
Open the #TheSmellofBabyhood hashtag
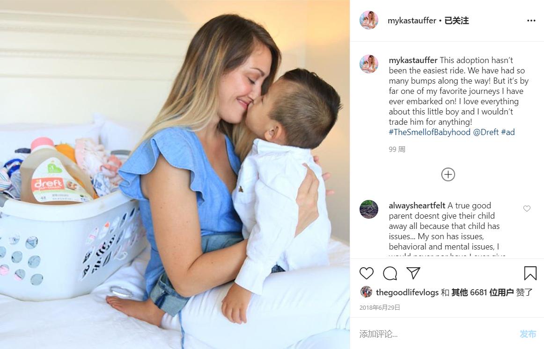[429, 132]
